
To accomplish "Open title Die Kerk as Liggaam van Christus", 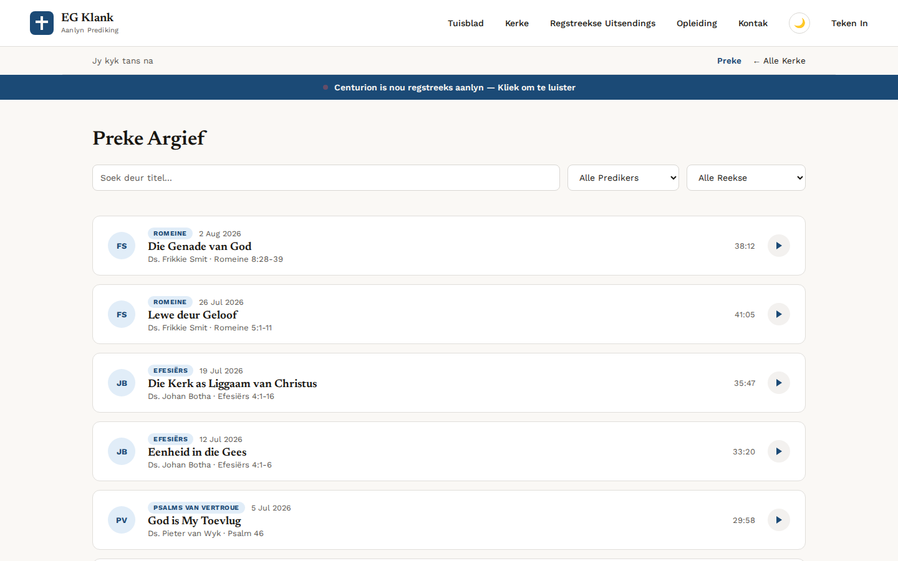I will tap(232, 383).
